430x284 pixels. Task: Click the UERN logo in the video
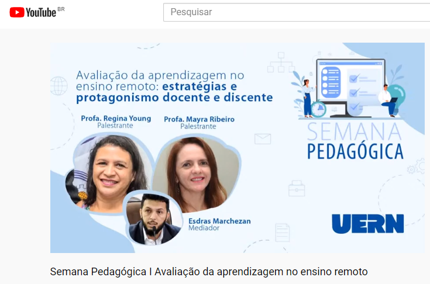click(x=368, y=224)
